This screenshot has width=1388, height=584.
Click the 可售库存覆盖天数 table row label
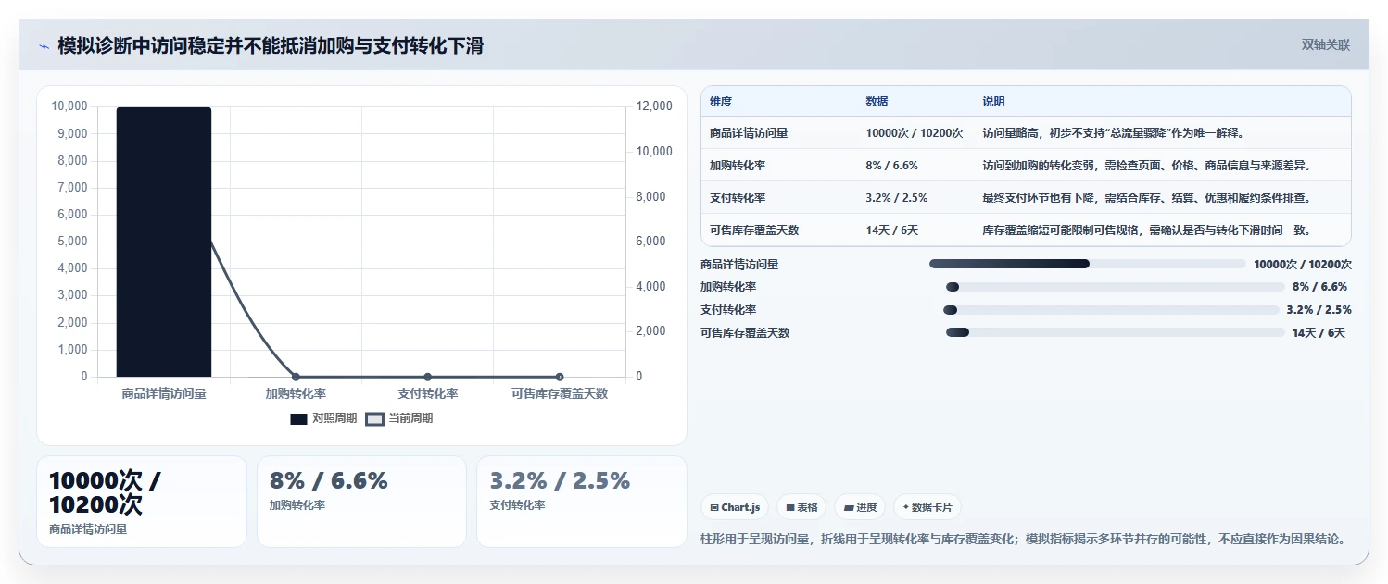coord(754,230)
